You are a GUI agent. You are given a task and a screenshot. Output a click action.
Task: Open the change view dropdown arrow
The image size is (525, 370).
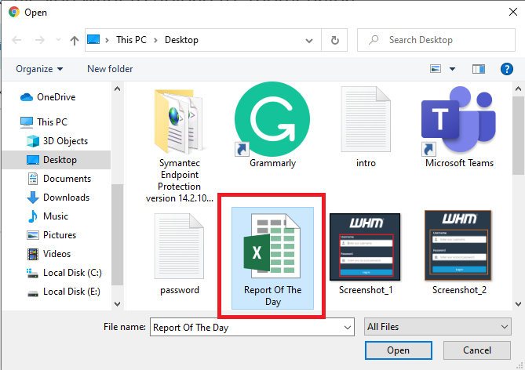pyautogui.click(x=454, y=69)
